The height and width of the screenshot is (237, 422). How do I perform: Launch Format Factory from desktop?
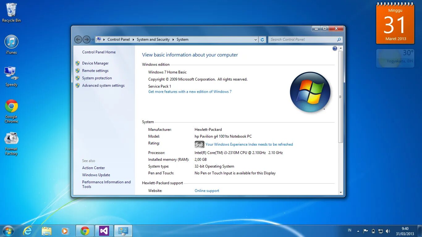(x=11, y=144)
